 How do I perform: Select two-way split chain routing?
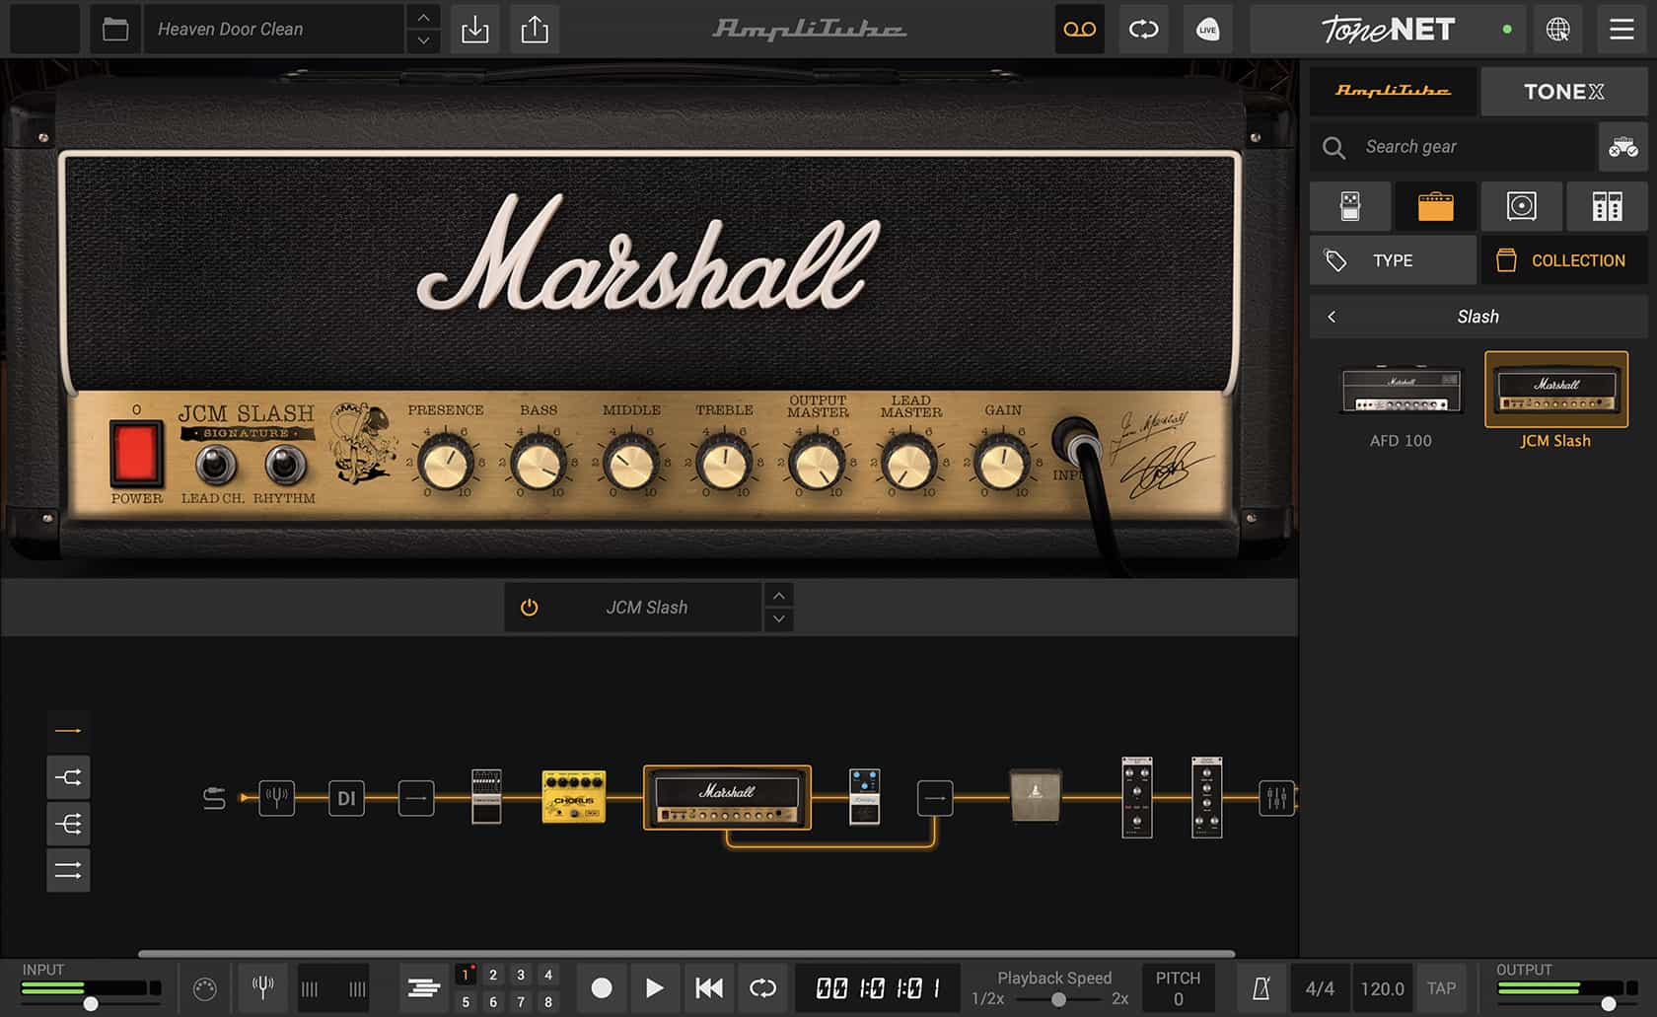click(68, 777)
